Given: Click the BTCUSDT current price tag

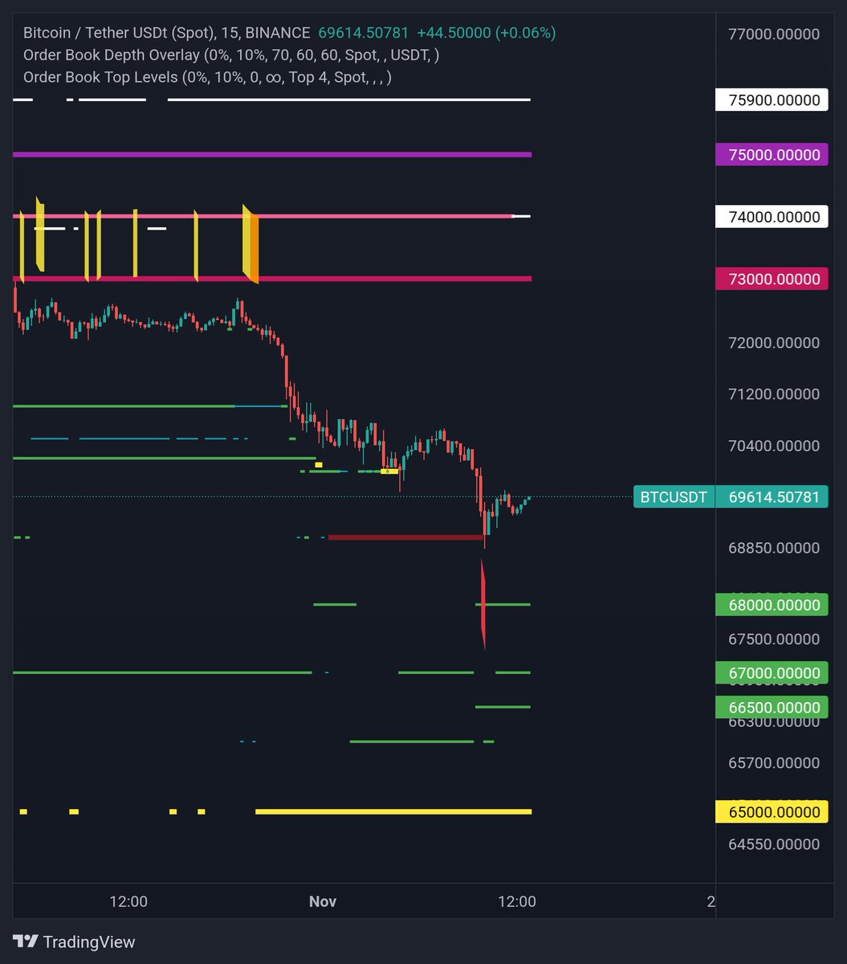Looking at the screenshot, I should (x=673, y=497).
